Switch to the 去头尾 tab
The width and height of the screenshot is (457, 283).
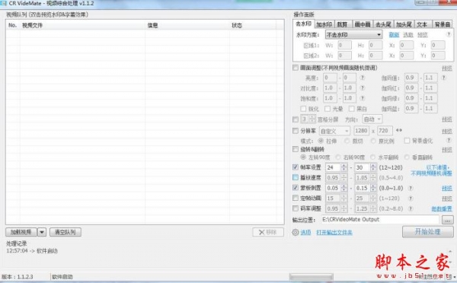[x=383, y=24]
